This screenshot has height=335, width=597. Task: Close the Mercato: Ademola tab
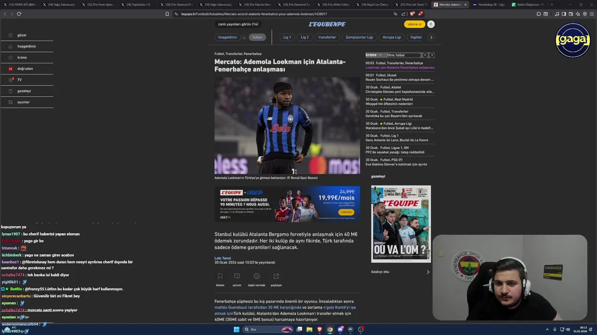click(x=465, y=5)
